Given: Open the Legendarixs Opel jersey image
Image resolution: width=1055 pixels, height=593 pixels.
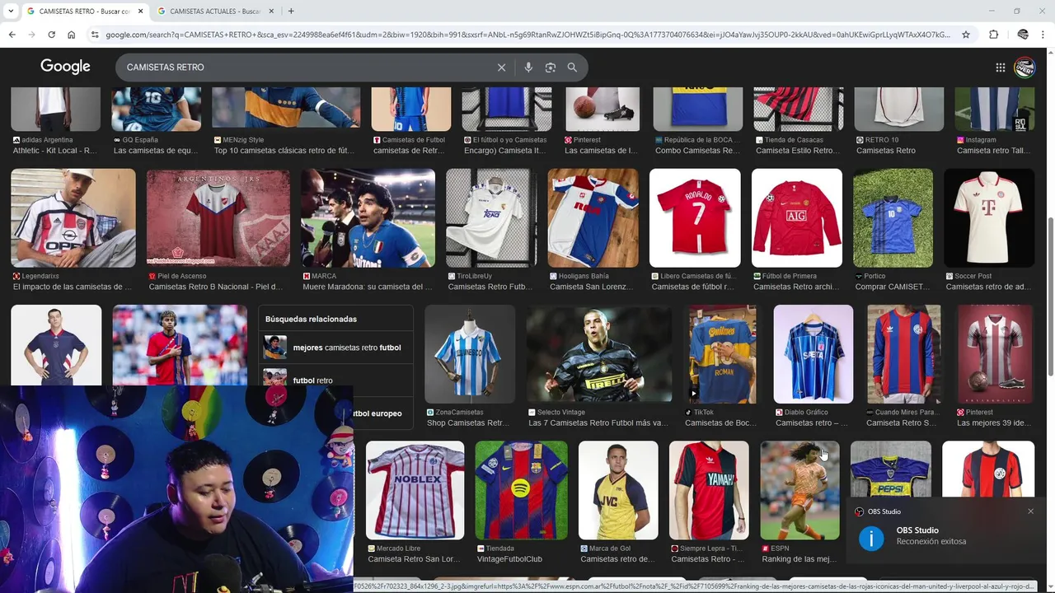Looking at the screenshot, I should click(73, 218).
